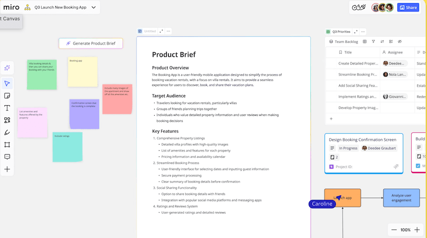Click the AI sparkle icon in toolbar
The height and width of the screenshot is (238, 427).
click(7, 68)
